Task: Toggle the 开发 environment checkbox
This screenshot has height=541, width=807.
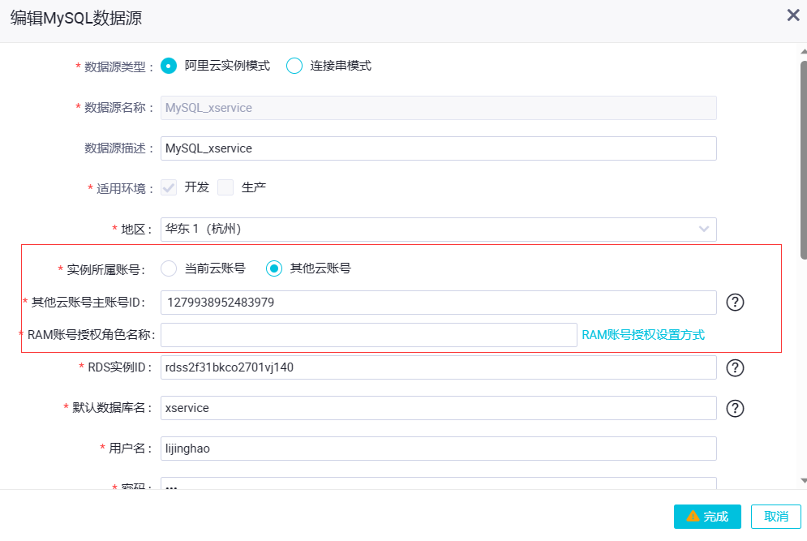Action: click(169, 187)
